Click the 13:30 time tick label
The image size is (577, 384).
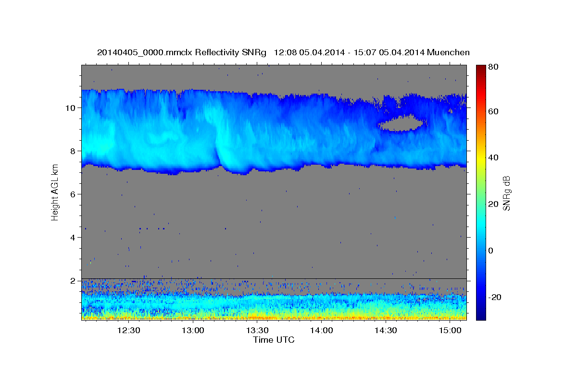click(257, 331)
